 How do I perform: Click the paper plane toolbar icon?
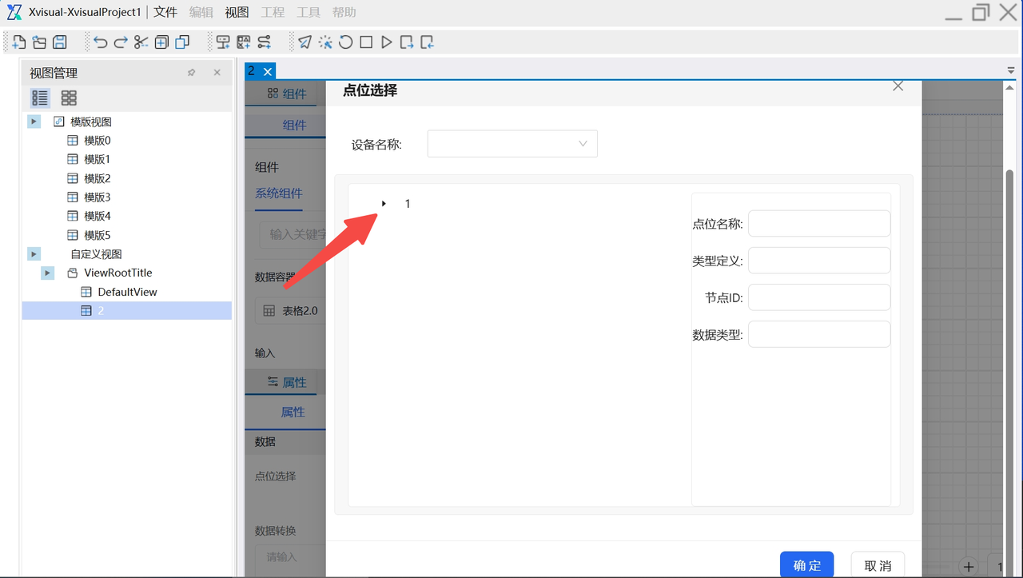(x=305, y=42)
